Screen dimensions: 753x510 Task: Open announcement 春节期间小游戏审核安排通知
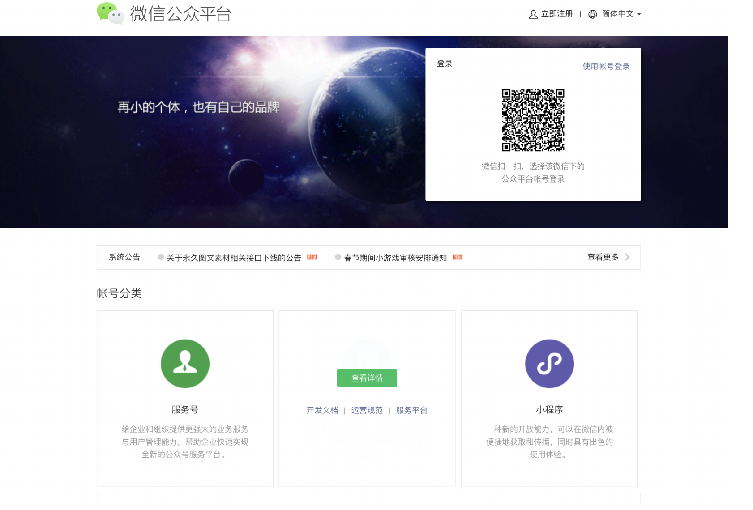[x=395, y=258]
